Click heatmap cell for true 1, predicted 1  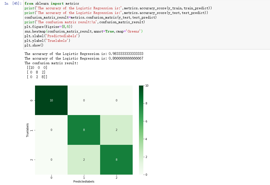point(84,130)
